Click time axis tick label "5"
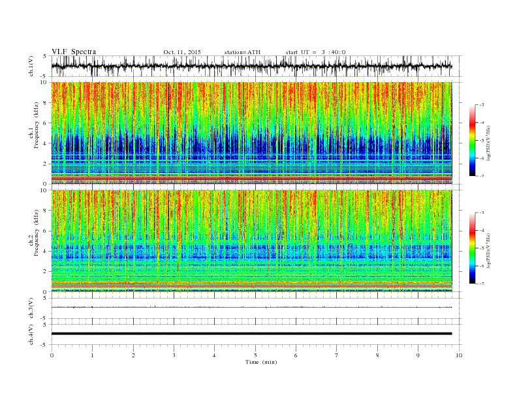The width and height of the screenshot is (517, 399). (x=255, y=355)
